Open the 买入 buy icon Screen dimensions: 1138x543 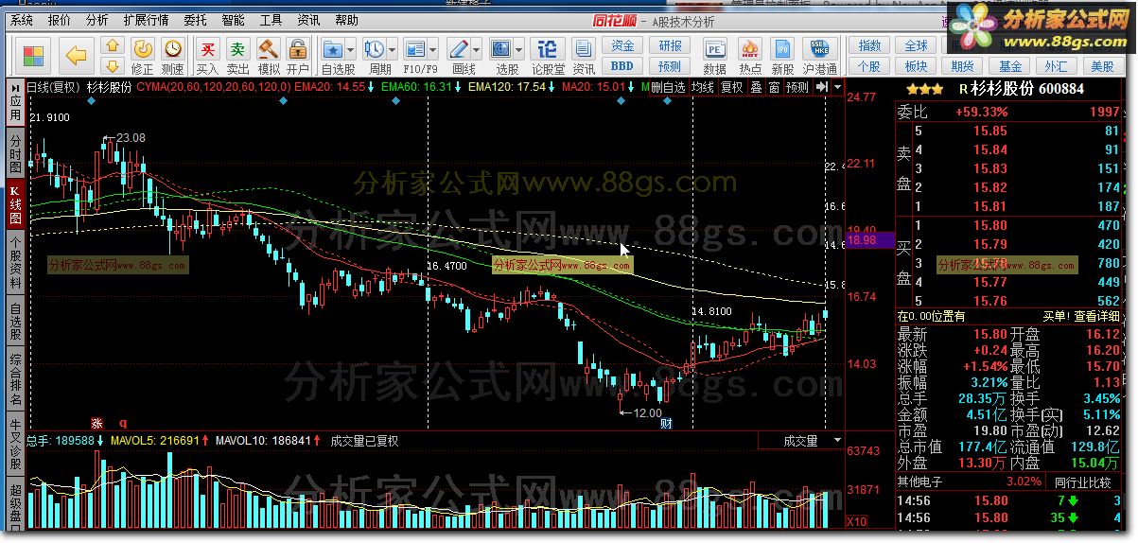[207, 48]
